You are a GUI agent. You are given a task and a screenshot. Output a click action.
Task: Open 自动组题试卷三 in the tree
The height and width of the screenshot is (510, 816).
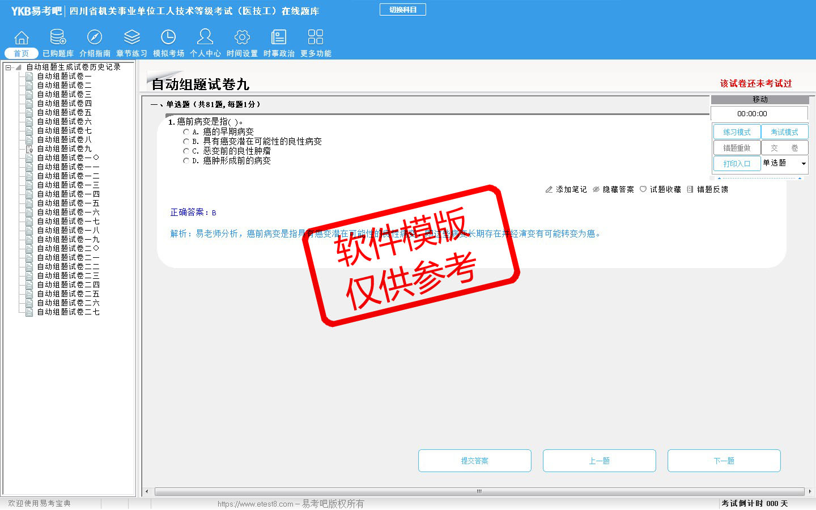pyautogui.click(x=64, y=94)
